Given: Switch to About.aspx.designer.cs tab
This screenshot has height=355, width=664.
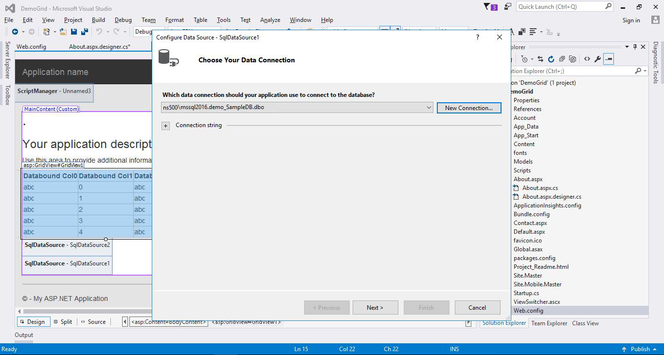Looking at the screenshot, I should (x=100, y=47).
